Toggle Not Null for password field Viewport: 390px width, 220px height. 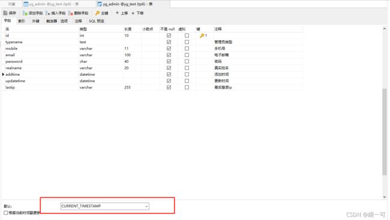click(x=169, y=62)
